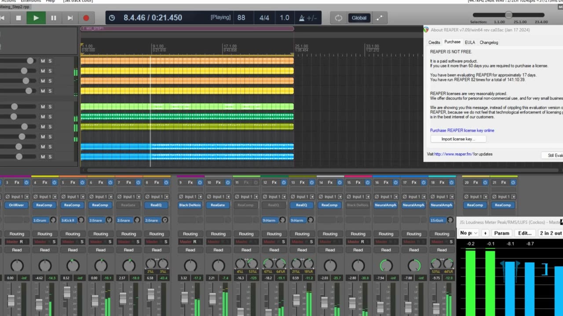Open Purchase REAPER license key online link

coord(462,130)
